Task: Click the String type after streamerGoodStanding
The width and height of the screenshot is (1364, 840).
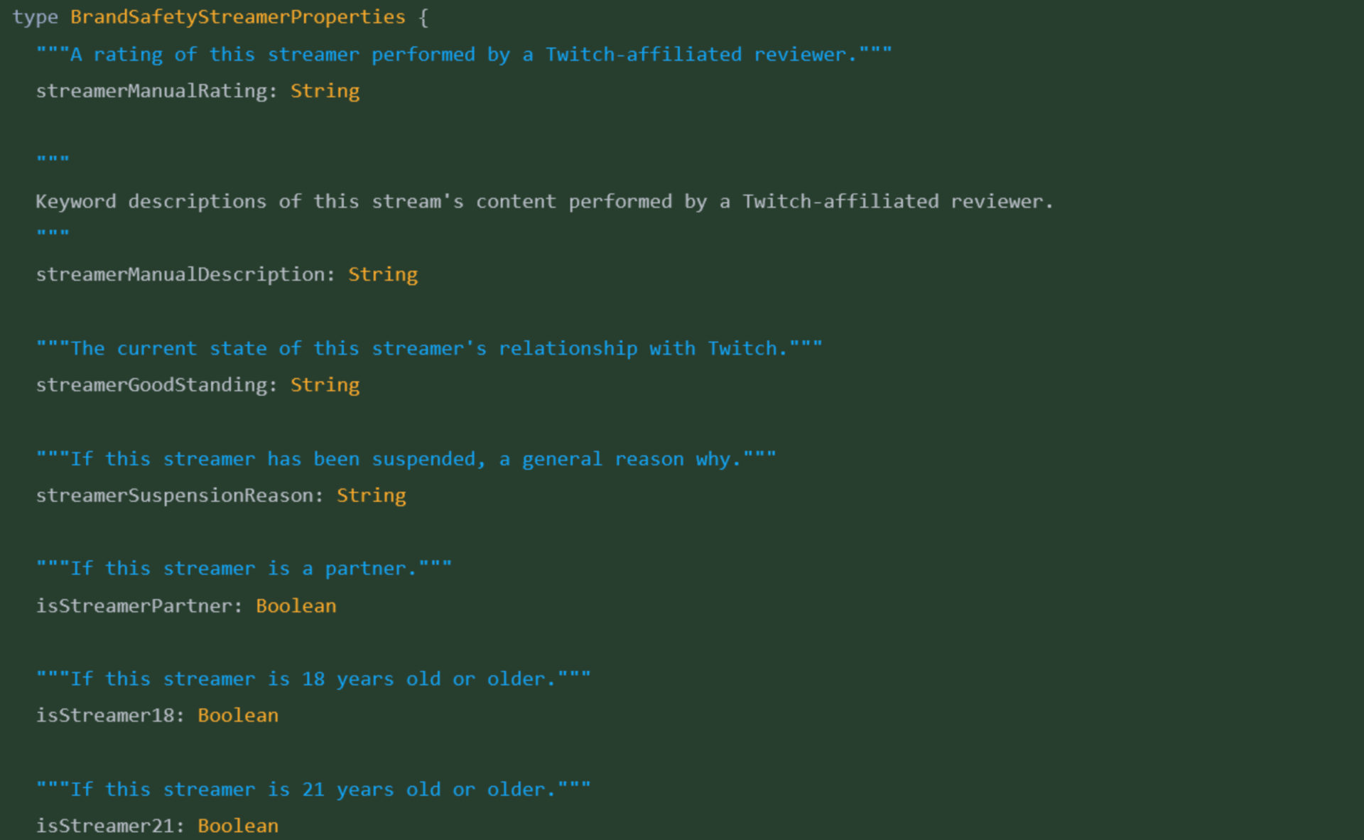Action: [x=325, y=385]
